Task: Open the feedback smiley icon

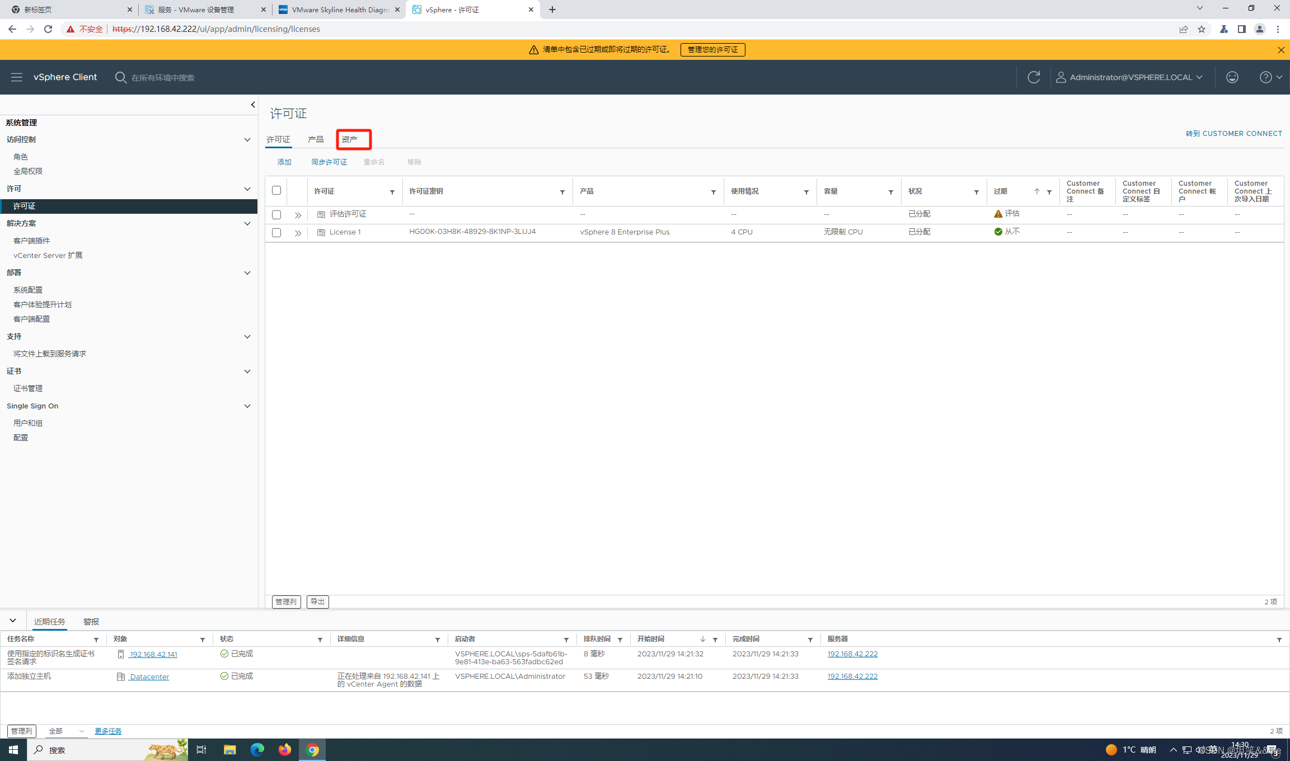Action: [x=1232, y=77]
